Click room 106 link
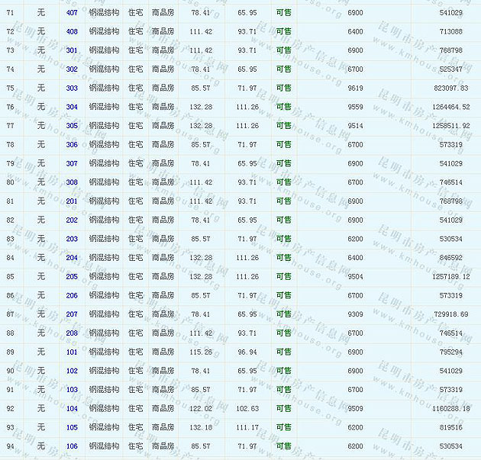This screenshot has height=460, width=481. [72, 446]
